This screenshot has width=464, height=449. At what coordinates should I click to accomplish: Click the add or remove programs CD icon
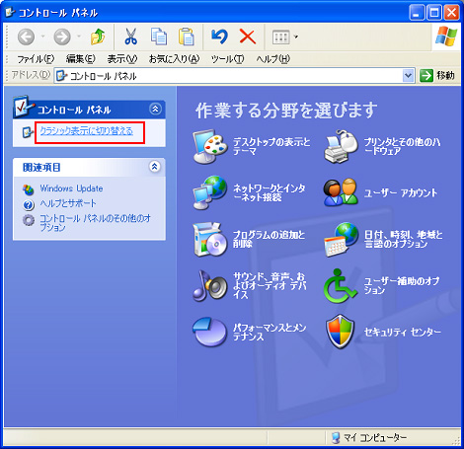(x=210, y=239)
